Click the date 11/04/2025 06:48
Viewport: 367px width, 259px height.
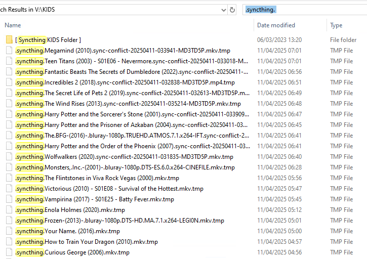[279, 103]
